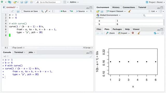
Task: Open find/replace magnifier in editor
Action: tap(42, 11)
